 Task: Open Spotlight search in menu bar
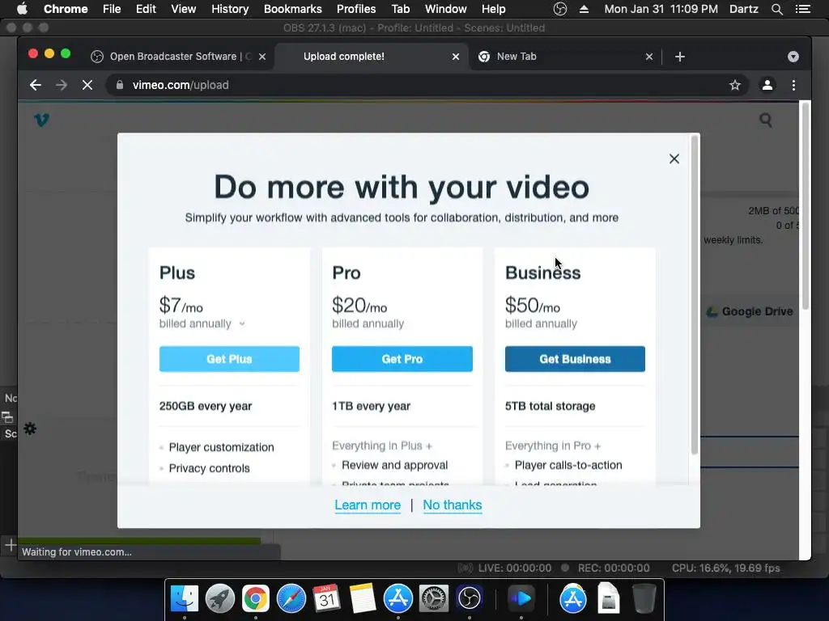point(776,9)
